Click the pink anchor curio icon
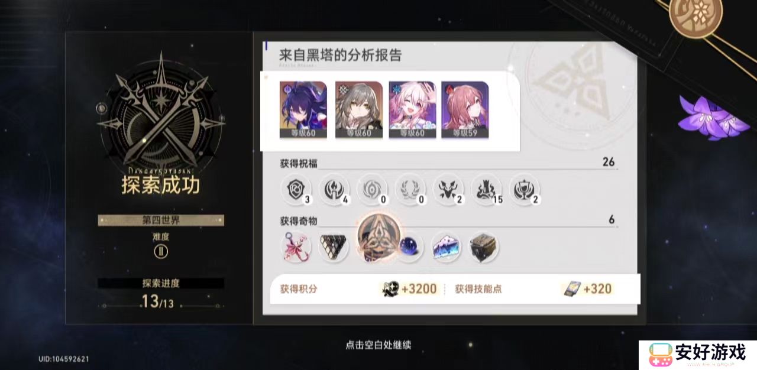 coord(296,247)
